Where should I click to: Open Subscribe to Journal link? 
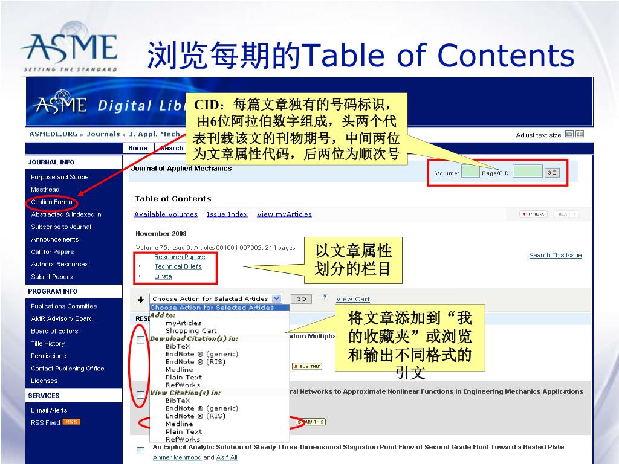[x=61, y=227]
